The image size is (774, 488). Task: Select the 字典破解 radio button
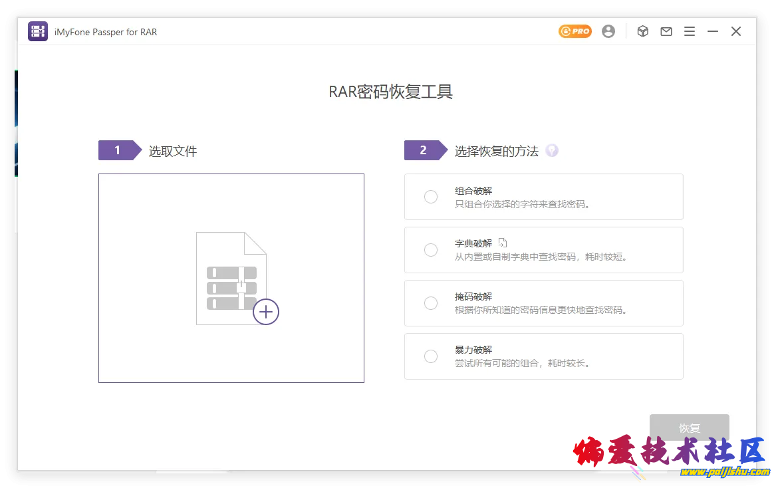pyautogui.click(x=431, y=250)
